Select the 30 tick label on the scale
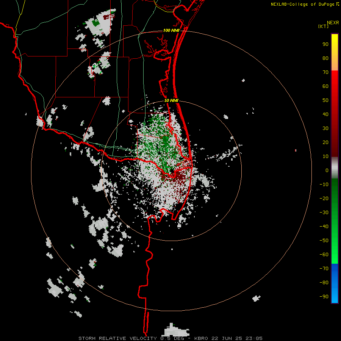The image size is (341, 341). pyautogui.click(x=325, y=128)
